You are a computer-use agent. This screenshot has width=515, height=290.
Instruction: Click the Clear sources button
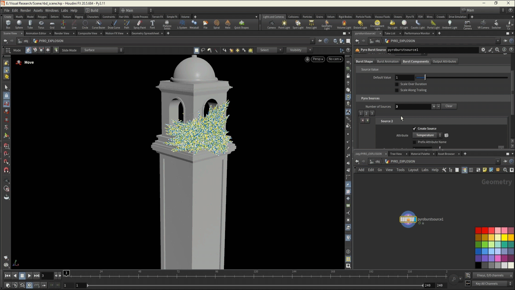pyautogui.click(x=449, y=106)
